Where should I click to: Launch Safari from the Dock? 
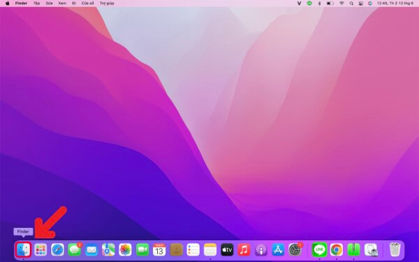pyautogui.click(x=57, y=250)
